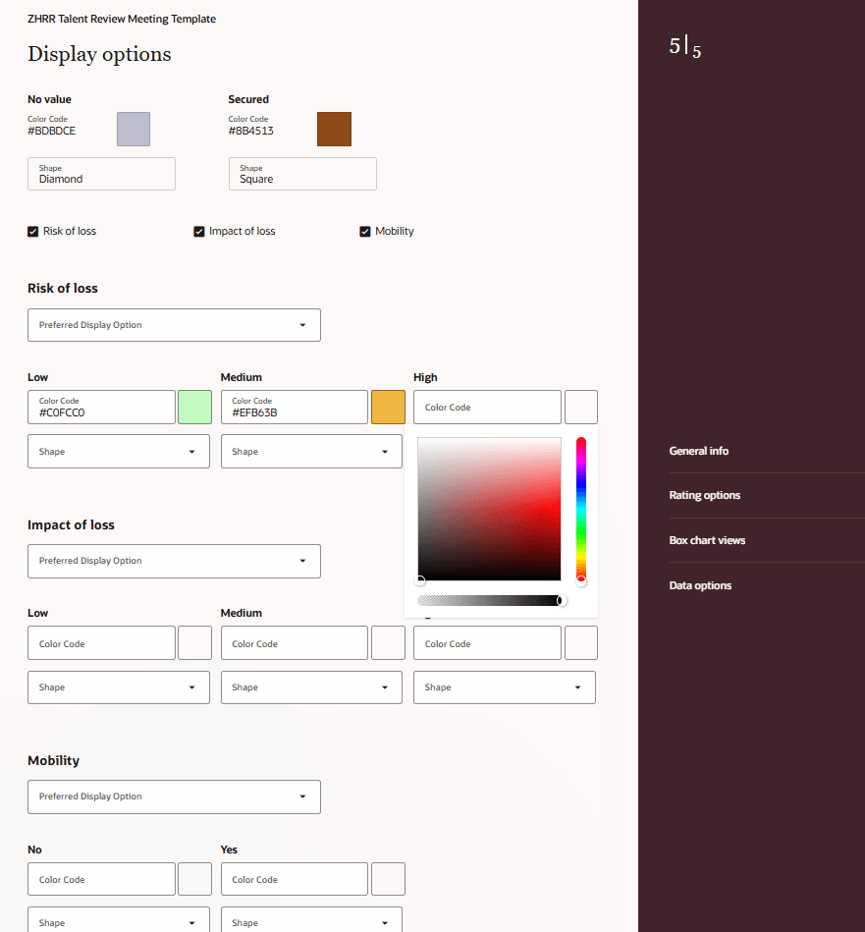Open the Shape dropdown for Yes mobility
The image size is (865, 932).
(x=311, y=922)
